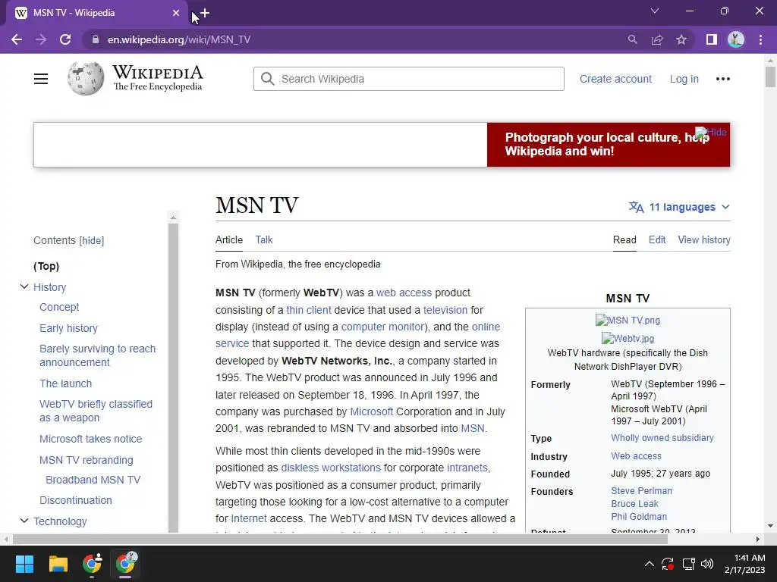
Task: Click the horizontal scrollbar at page bottom
Action: pos(340,539)
